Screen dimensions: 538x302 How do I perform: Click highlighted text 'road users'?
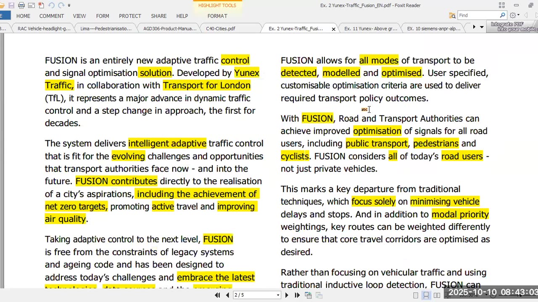(462, 156)
